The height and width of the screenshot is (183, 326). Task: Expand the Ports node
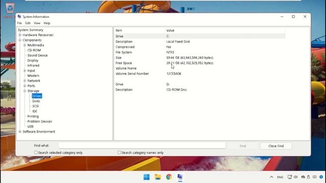click(x=25, y=86)
